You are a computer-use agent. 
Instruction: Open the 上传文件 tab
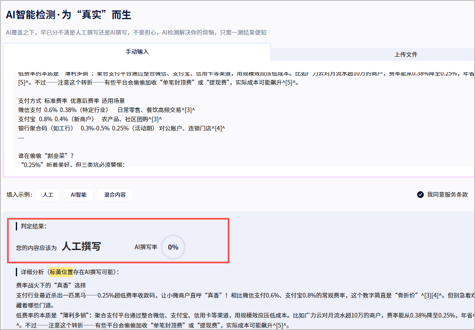click(x=405, y=55)
